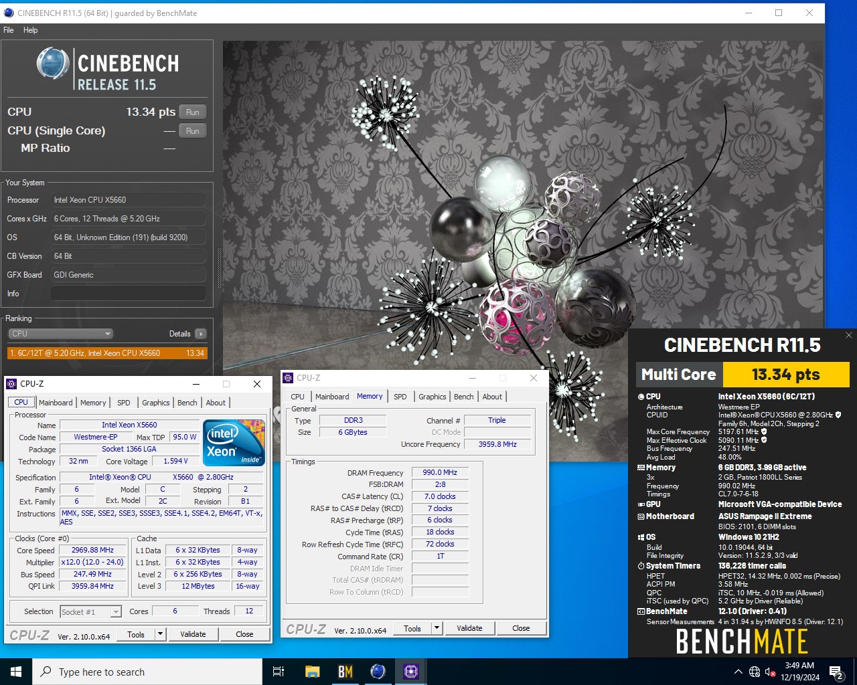Open the Tools dropdown arrow in the CPU-Z window showing Clocks
857x685 pixels.
click(x=160, y=634)
